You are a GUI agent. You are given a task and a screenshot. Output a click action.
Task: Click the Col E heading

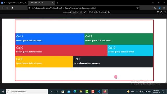click(20, 59)
